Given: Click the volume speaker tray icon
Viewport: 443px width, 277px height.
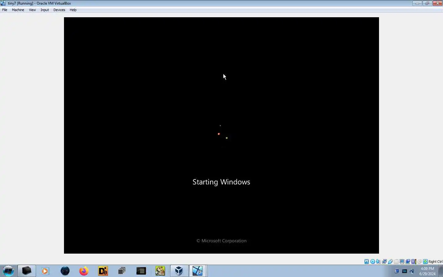Looking at the screenshot, I should click(412, 271).
